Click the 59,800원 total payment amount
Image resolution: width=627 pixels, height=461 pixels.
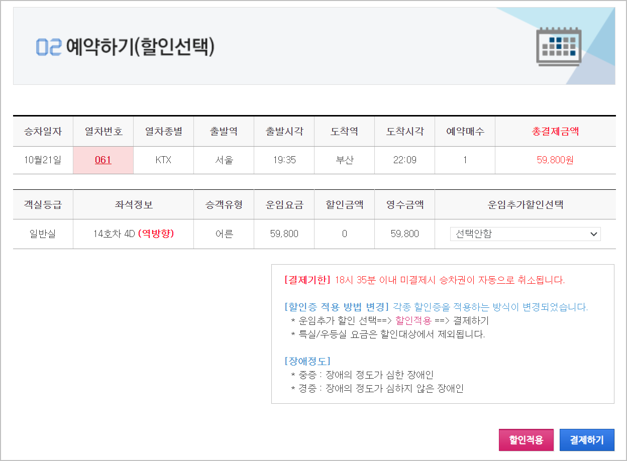click(555, 160)
